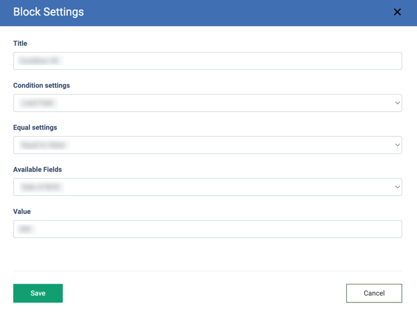The image size is (417, 313).
Task: Expand the Available Fields dropdown
Action: 207,187
